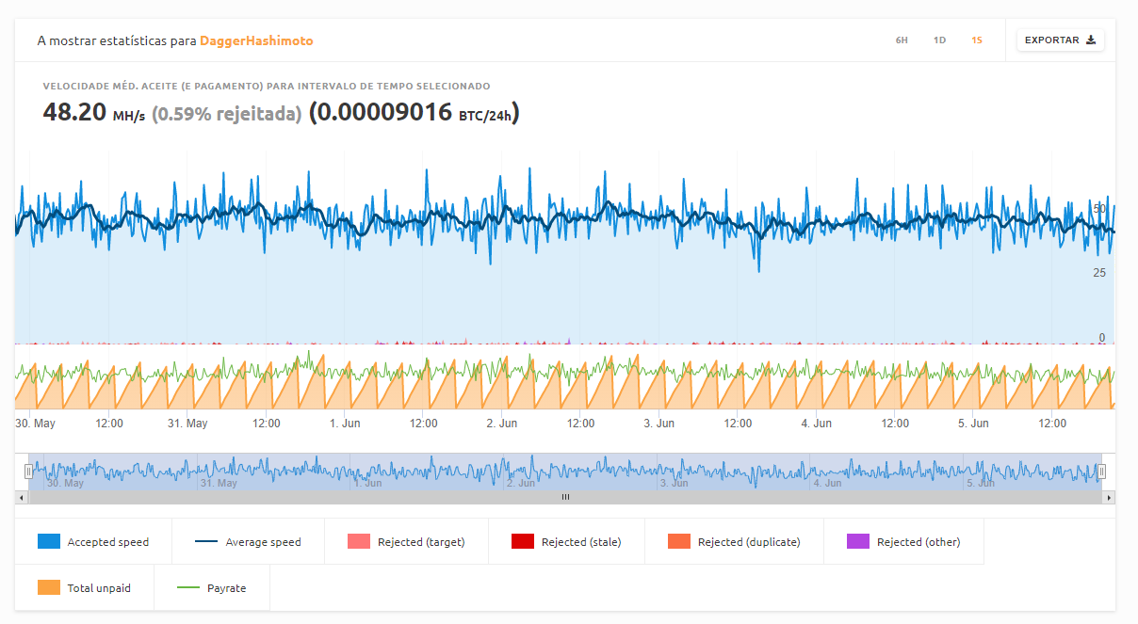The height and width of the screenshot is (624, 1138).
Task: Switch chart range to 1D
Action: tap(939, 40)
